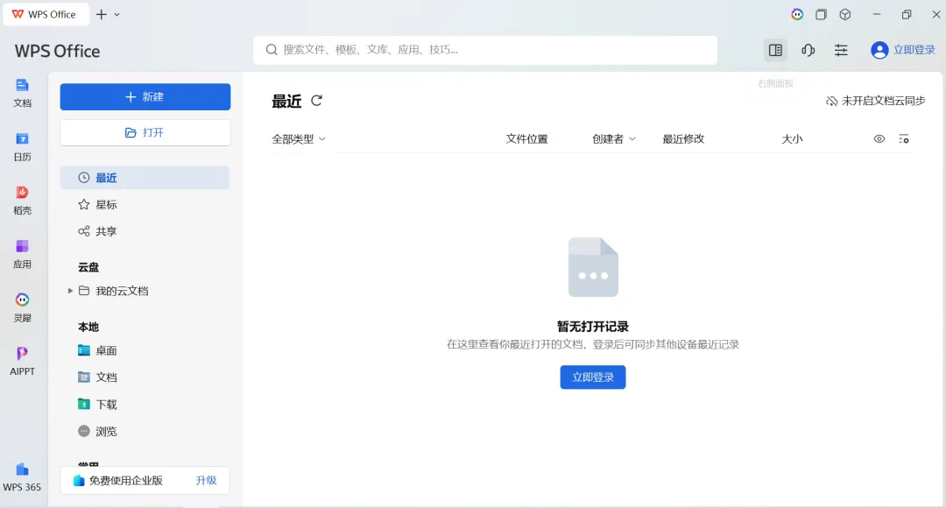Open the local 桌面 folder
The image size is (946, 508).
click(x=97, y=350)
